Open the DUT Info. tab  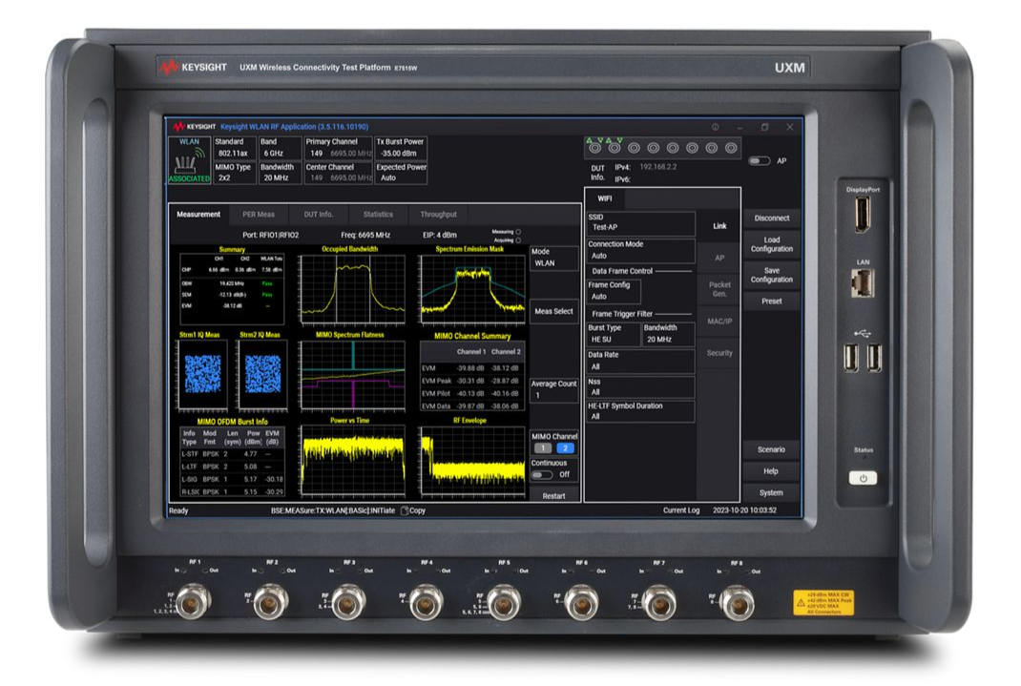[319, 214]
